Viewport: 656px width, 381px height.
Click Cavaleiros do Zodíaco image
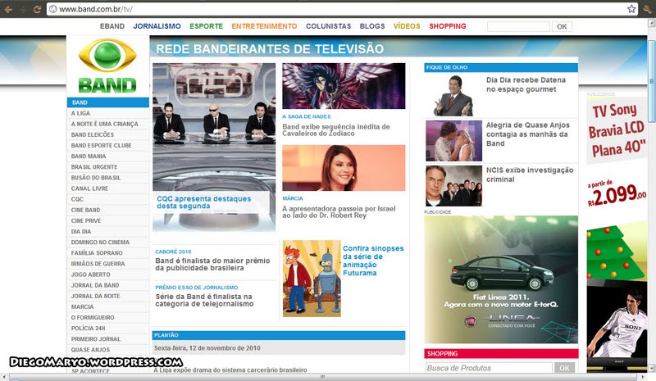(x=344, y=86)
